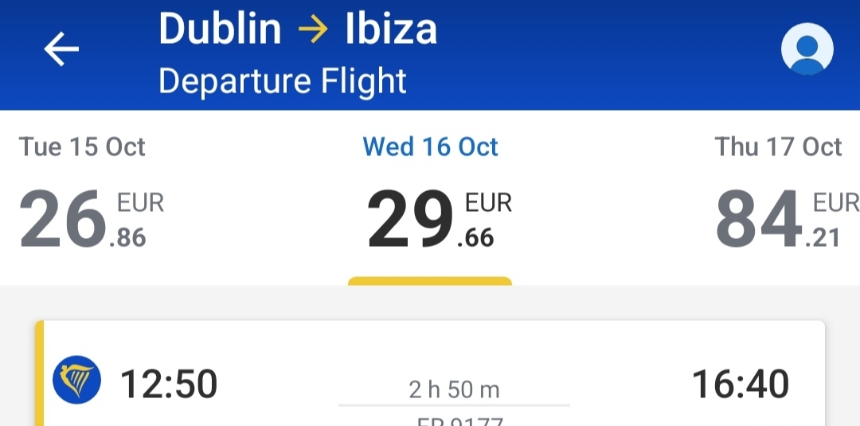Tap the partially visible flight number text
860x426 pixels.
coord(459,421)
